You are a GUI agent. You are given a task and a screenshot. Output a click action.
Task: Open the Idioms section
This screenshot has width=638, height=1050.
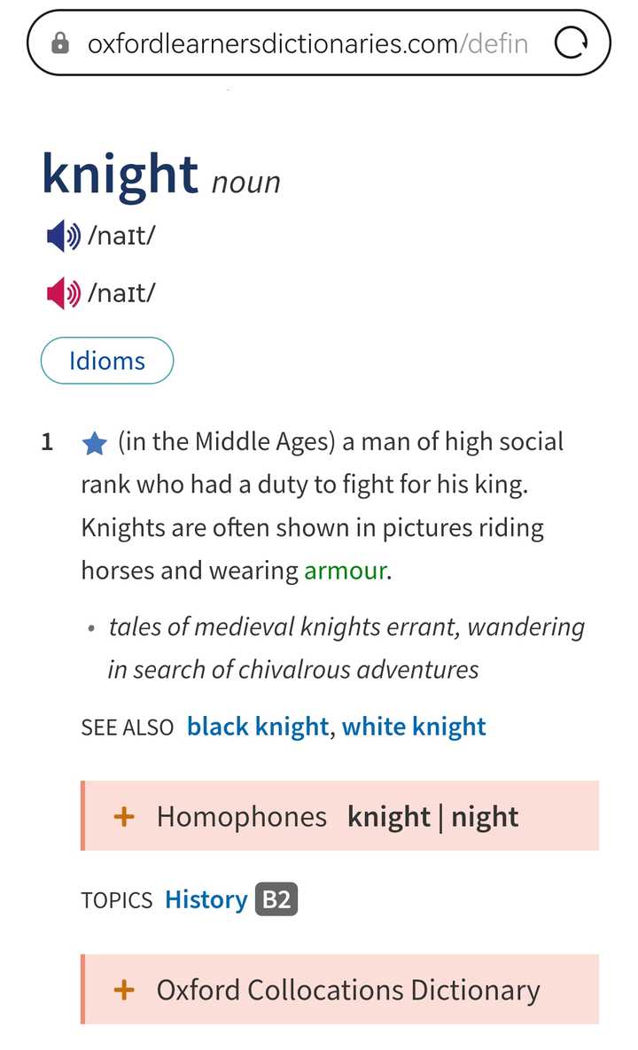tap(106, 361)
